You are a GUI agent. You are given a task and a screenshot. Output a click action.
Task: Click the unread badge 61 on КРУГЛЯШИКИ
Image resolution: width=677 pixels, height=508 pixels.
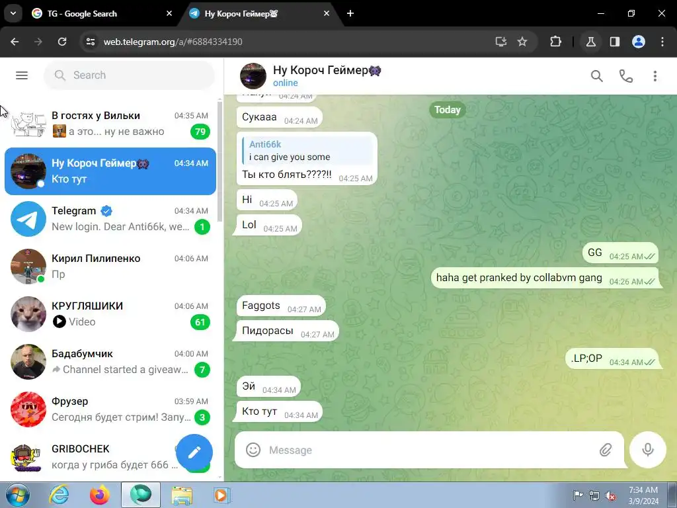coord(200,322)
